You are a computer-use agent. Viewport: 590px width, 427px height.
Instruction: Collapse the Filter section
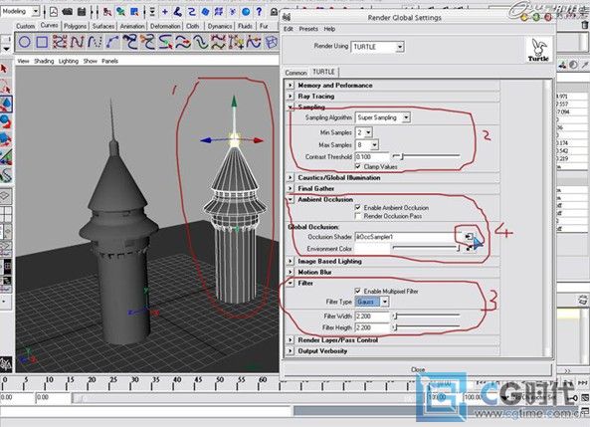tap(291, 283)
